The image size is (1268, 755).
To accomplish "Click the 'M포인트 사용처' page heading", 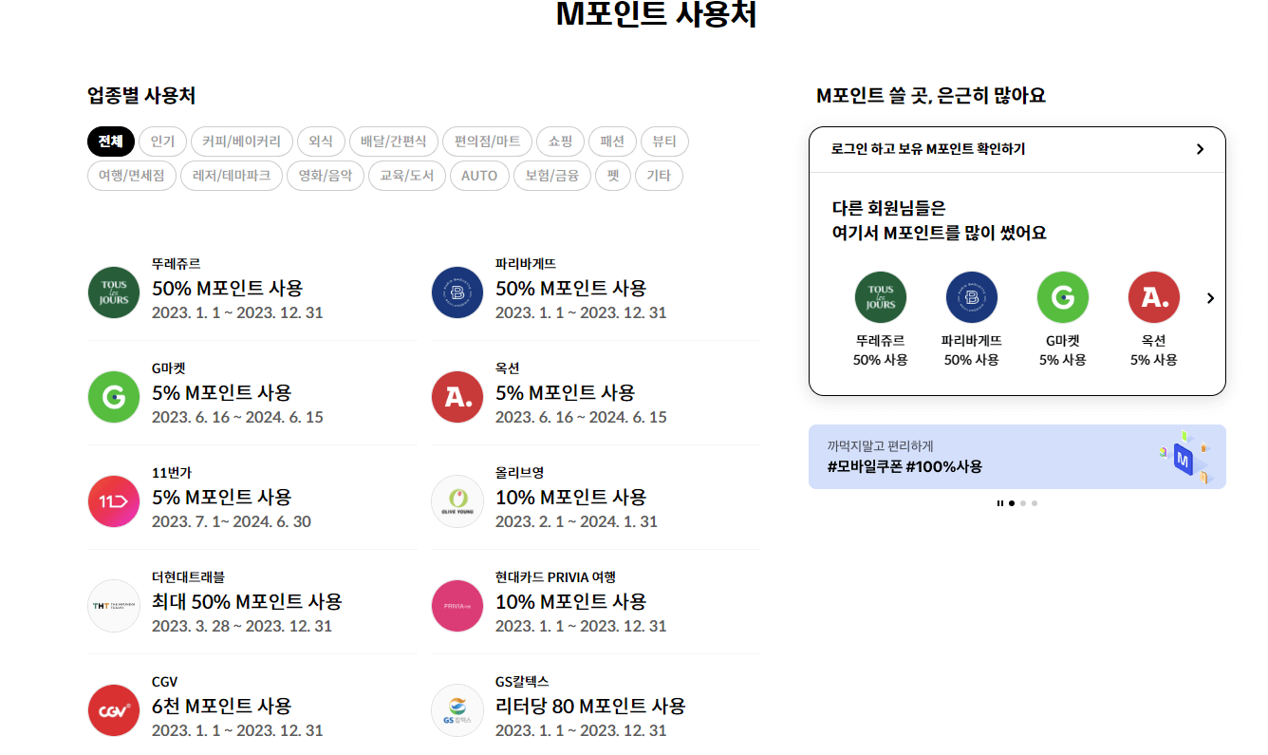I will (x=656, y=14).
